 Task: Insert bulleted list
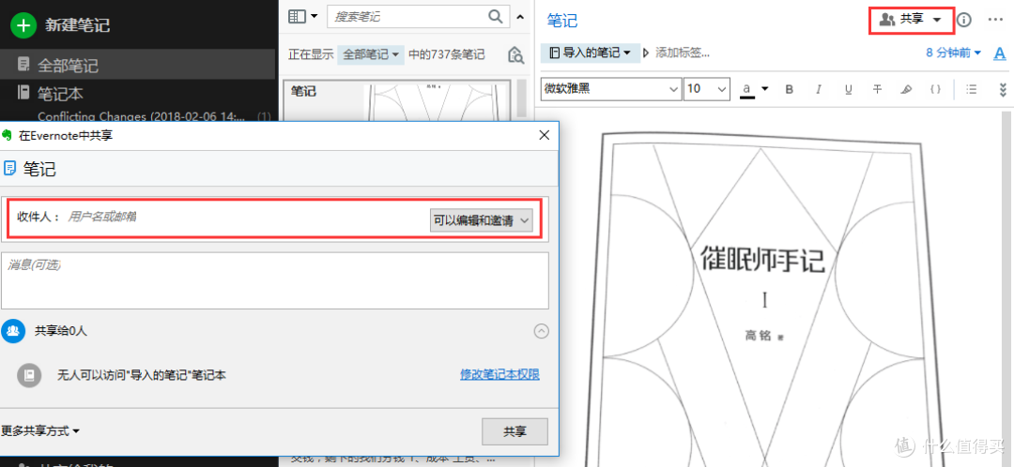tap(972, 90)
